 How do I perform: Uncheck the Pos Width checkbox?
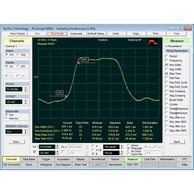[x=167, y=65]
